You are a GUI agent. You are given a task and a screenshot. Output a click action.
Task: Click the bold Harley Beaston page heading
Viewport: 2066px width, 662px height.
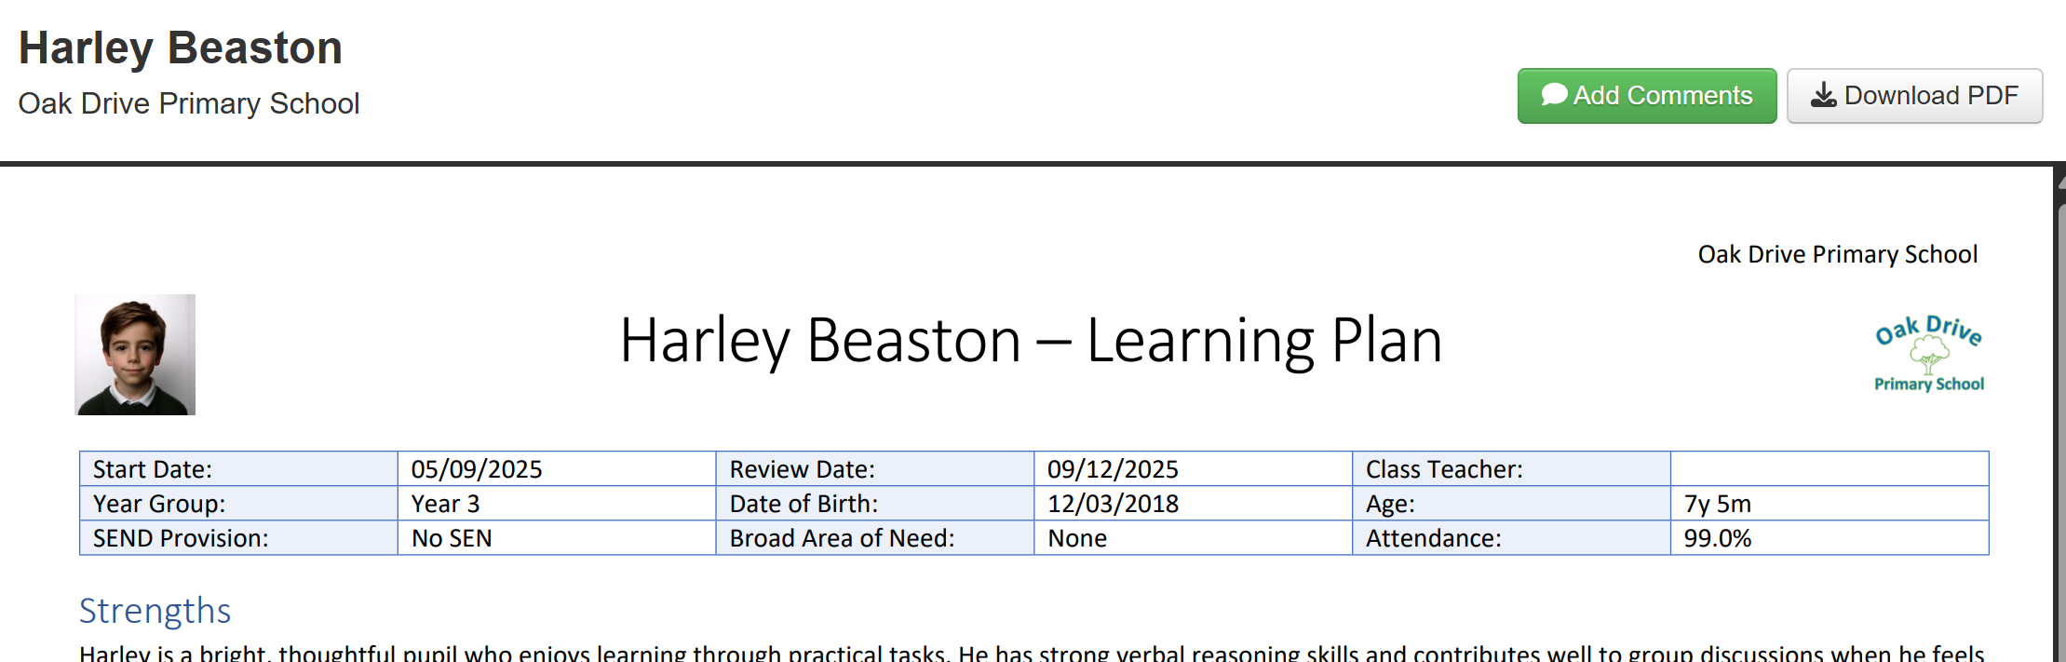(x=181, y=48)
